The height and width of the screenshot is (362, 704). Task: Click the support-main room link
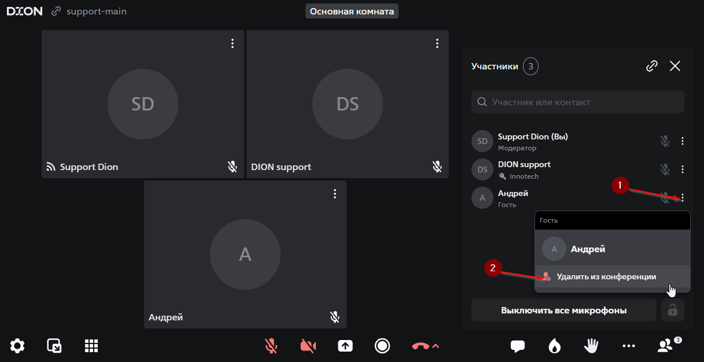coord(96,11)
